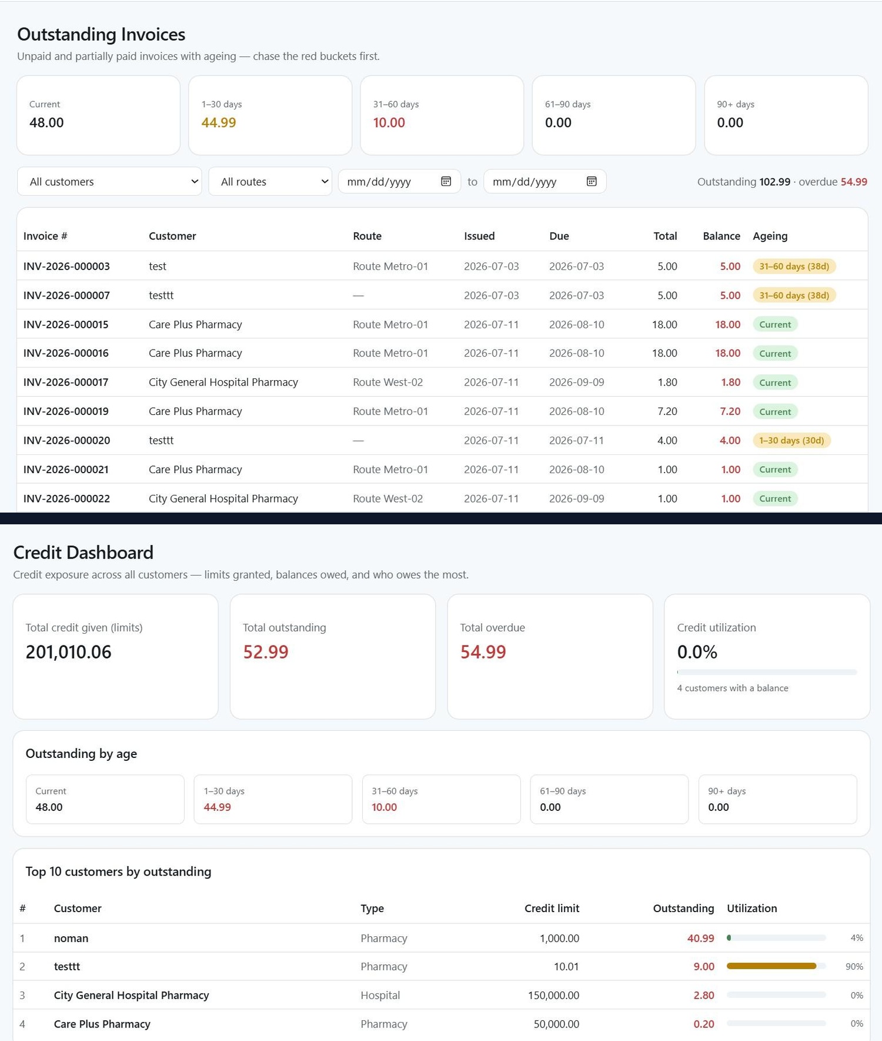
Task: Expand the All routes dropdown
Action: click(270, 181)
